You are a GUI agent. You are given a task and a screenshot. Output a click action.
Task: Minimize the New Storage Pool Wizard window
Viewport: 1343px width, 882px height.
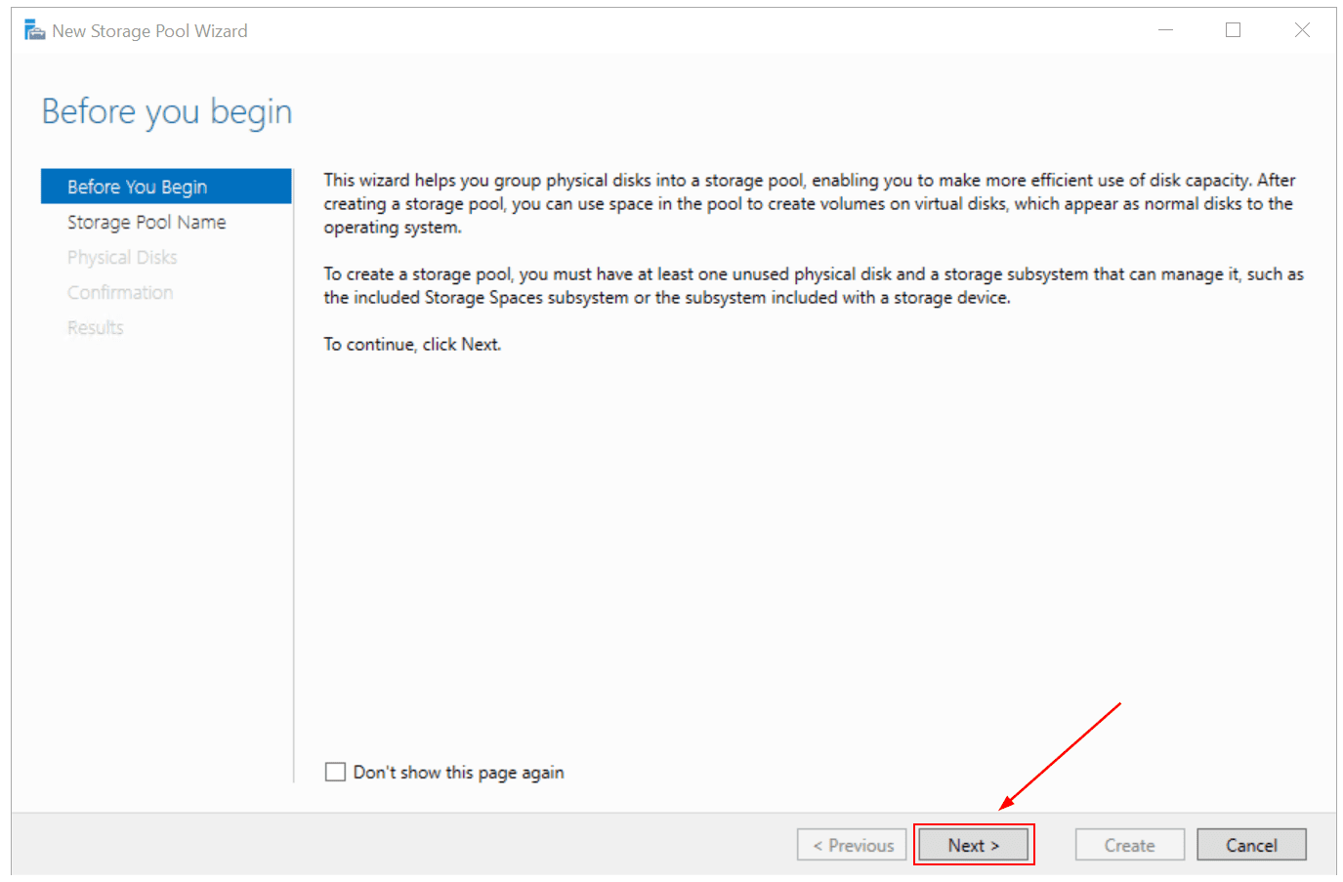[x=1165, y=30]
